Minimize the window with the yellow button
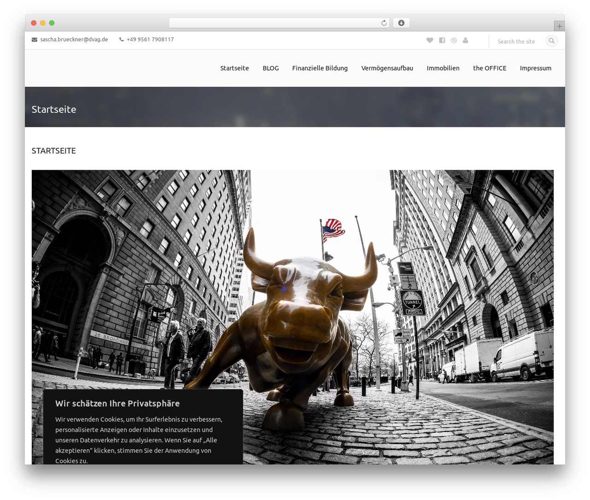This screenshot has height=500, width=590. pos(43,23)
